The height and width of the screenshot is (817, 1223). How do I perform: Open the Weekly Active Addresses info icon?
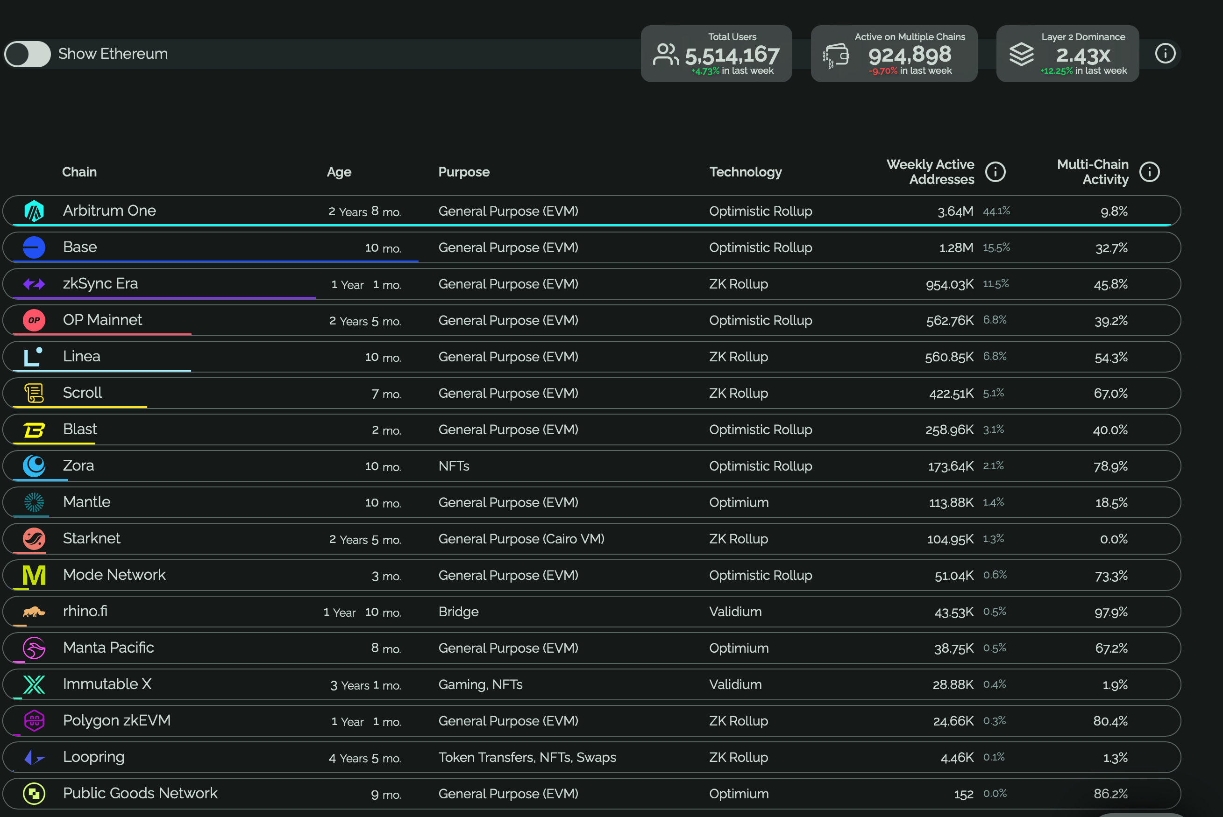click(995, 172)
